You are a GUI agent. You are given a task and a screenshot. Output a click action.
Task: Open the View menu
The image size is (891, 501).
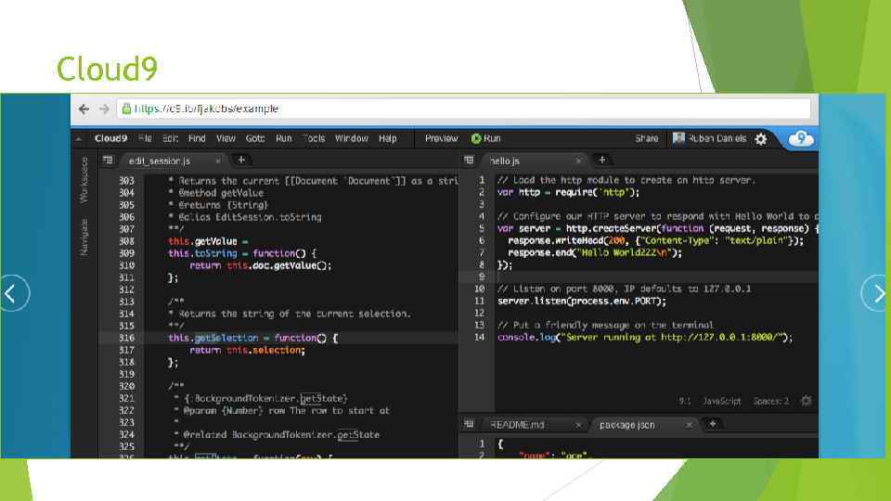click(x=226, y=138)
